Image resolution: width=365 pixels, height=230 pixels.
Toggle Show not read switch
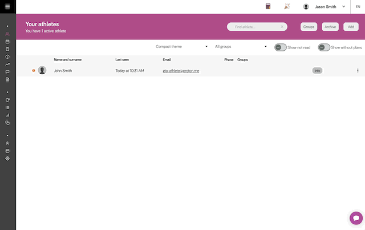tap(280, 47)
